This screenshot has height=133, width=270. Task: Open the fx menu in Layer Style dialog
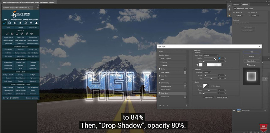point(160,106)
